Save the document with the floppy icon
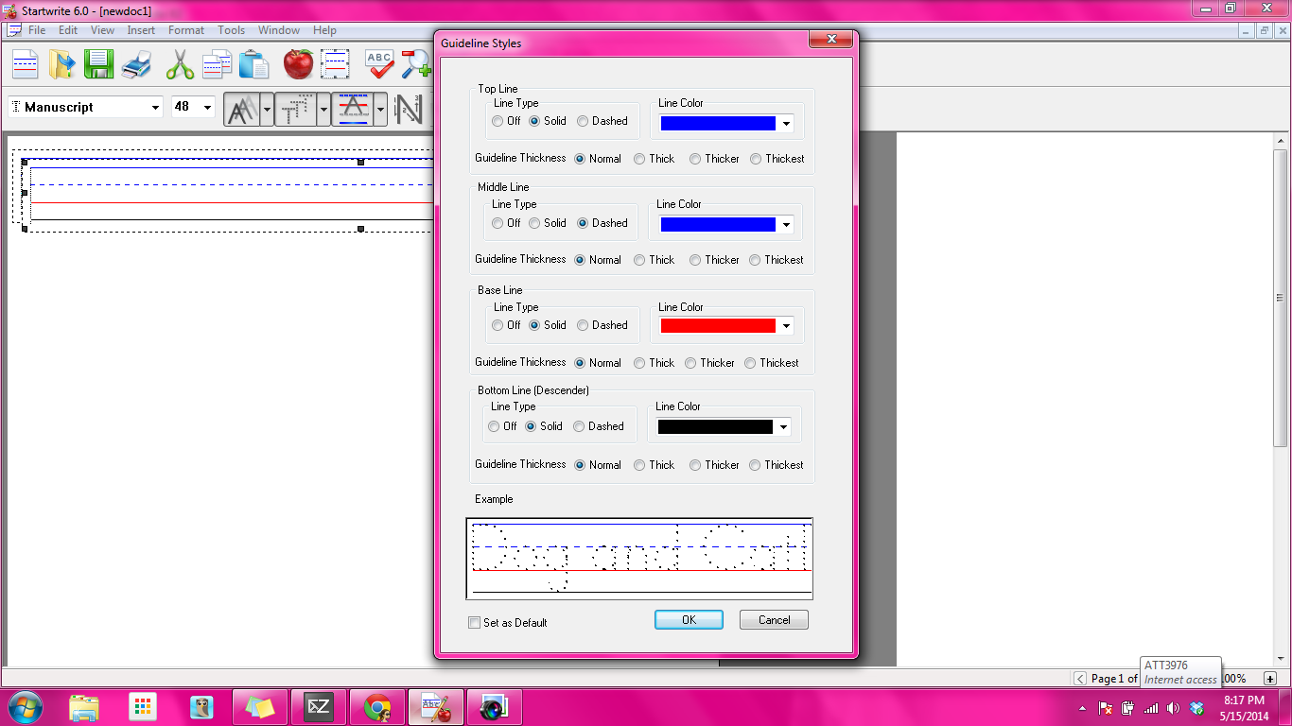 click(98, 64)
